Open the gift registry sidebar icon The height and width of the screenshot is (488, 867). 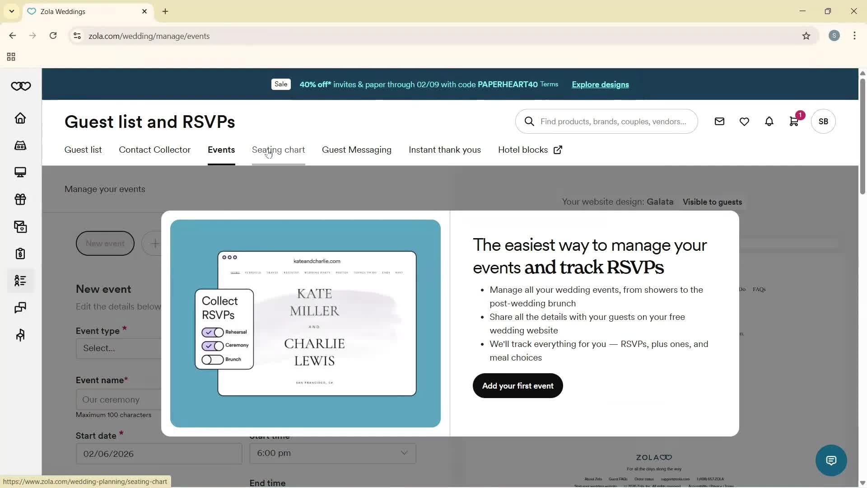20,199
